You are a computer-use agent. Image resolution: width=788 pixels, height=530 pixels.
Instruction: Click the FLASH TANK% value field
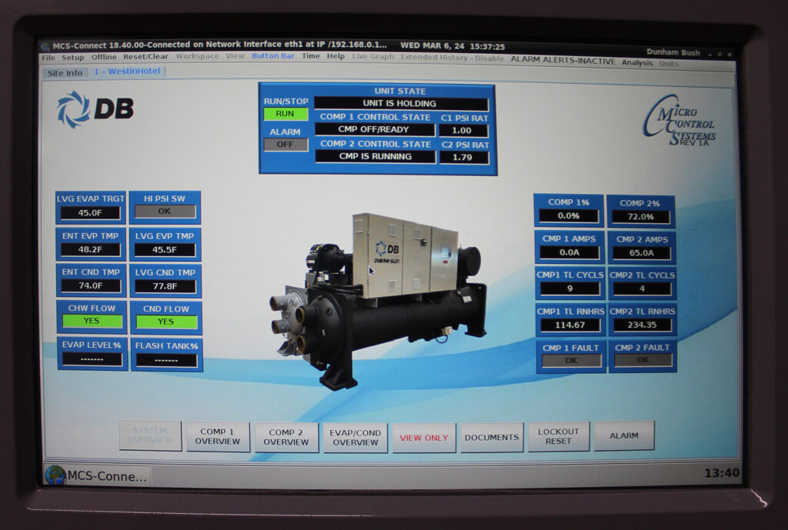[x=167, y=360]
